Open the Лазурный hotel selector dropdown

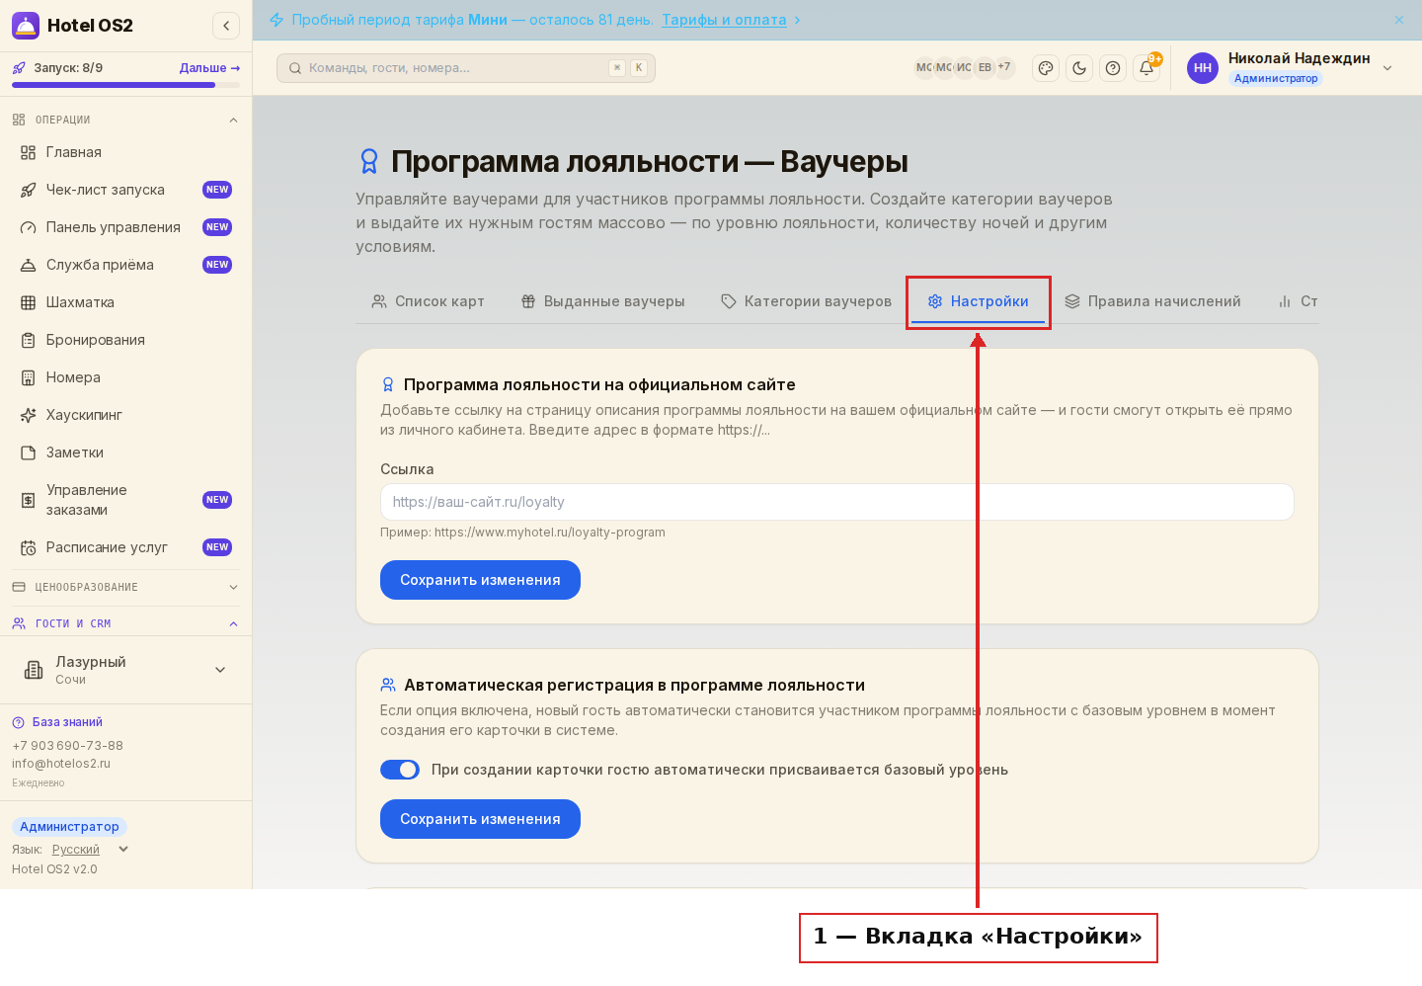pyautogui.click(x=125, y=670)
